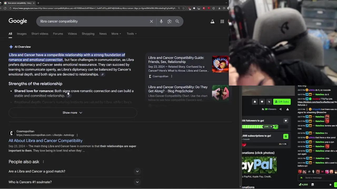Start voice search with the microphone

tap(161, 22)
